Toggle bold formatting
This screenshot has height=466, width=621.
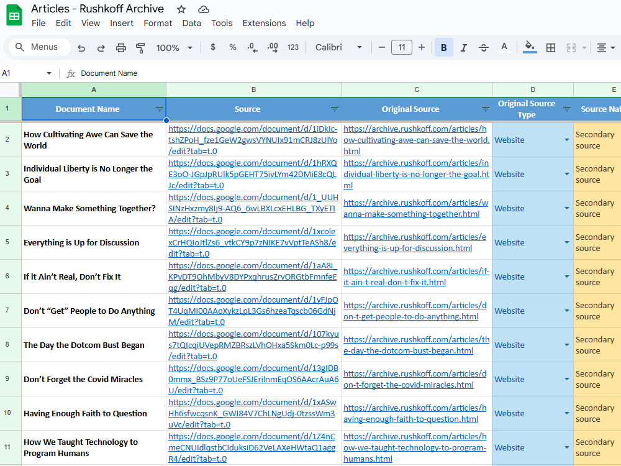click(x=444, y=48)
